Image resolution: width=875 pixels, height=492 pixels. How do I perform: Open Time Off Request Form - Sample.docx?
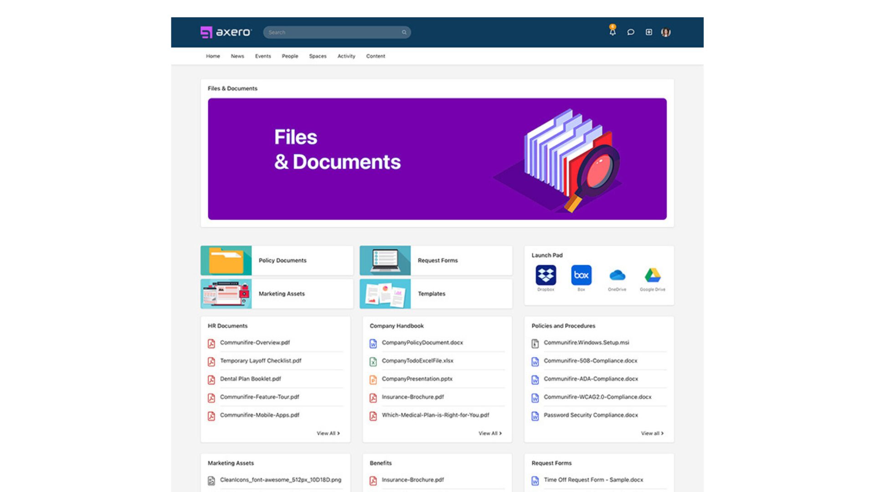[594, 480]
